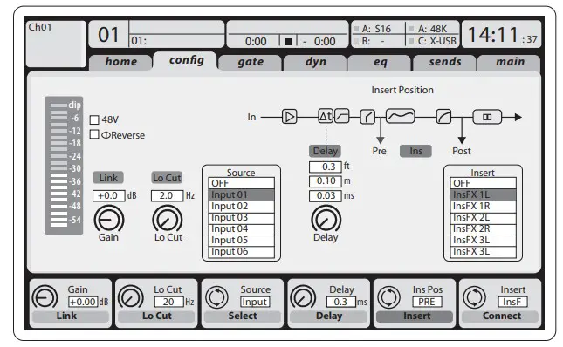Click the 0.3 ft delay value field
Screen dimensions: 563x347
[325, 167]
